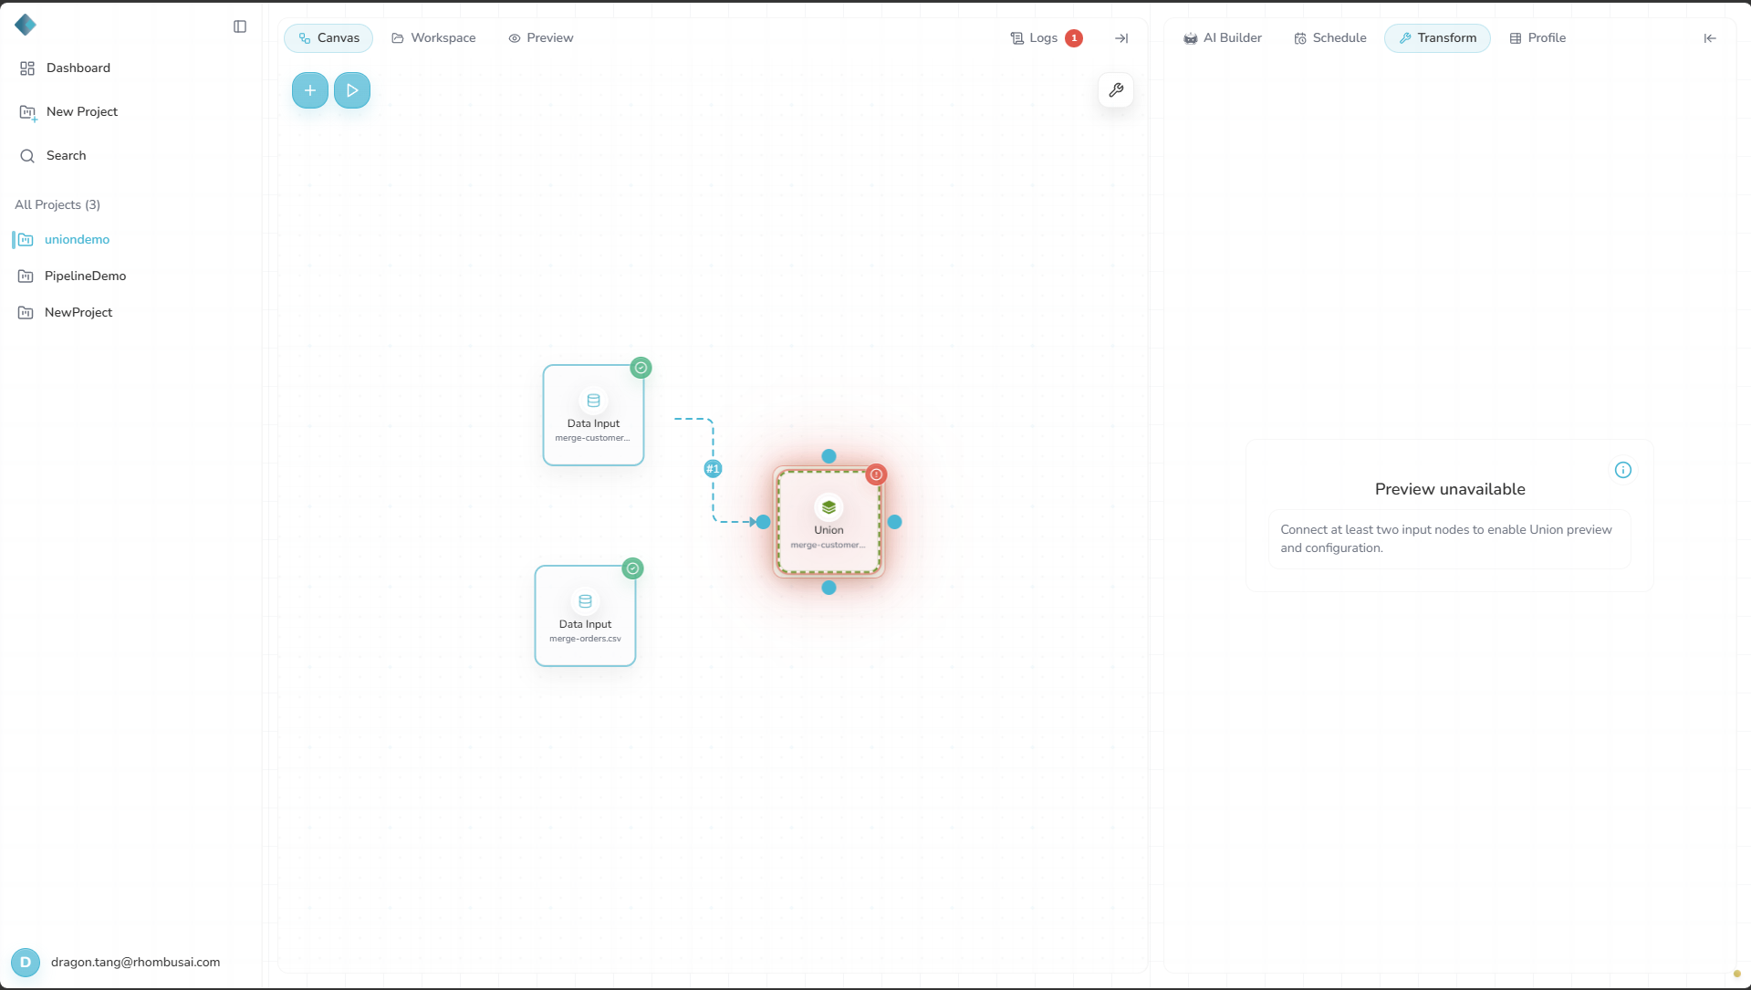The width and height of the screenshot is (1751, 990).
Task: Select the merge-orders.csv Data Input node
Action: tap(585, 616)
